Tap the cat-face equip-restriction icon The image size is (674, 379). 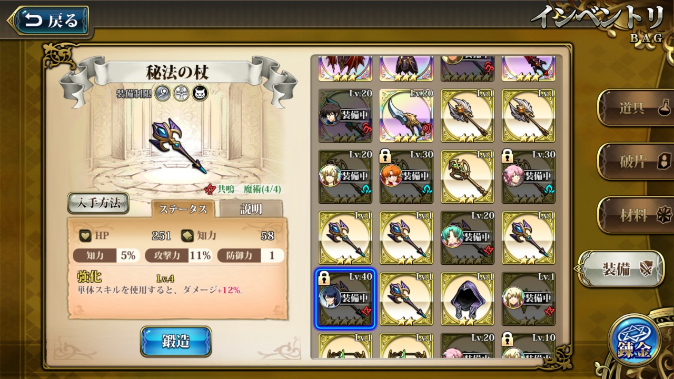point(200,94)
